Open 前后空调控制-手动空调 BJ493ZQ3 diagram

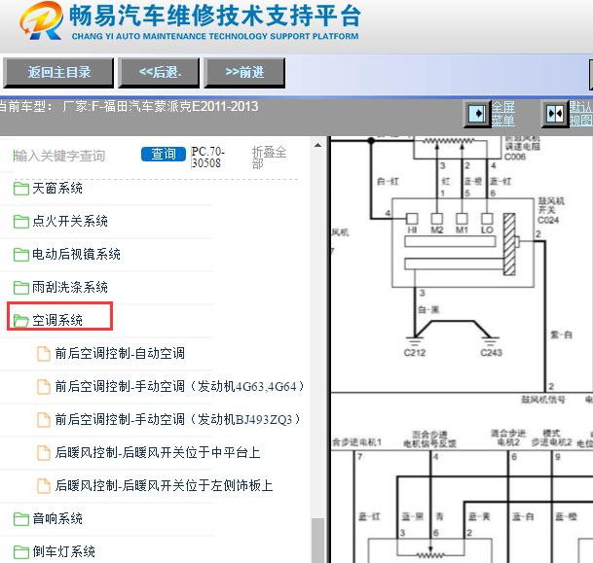pos(178,419)
